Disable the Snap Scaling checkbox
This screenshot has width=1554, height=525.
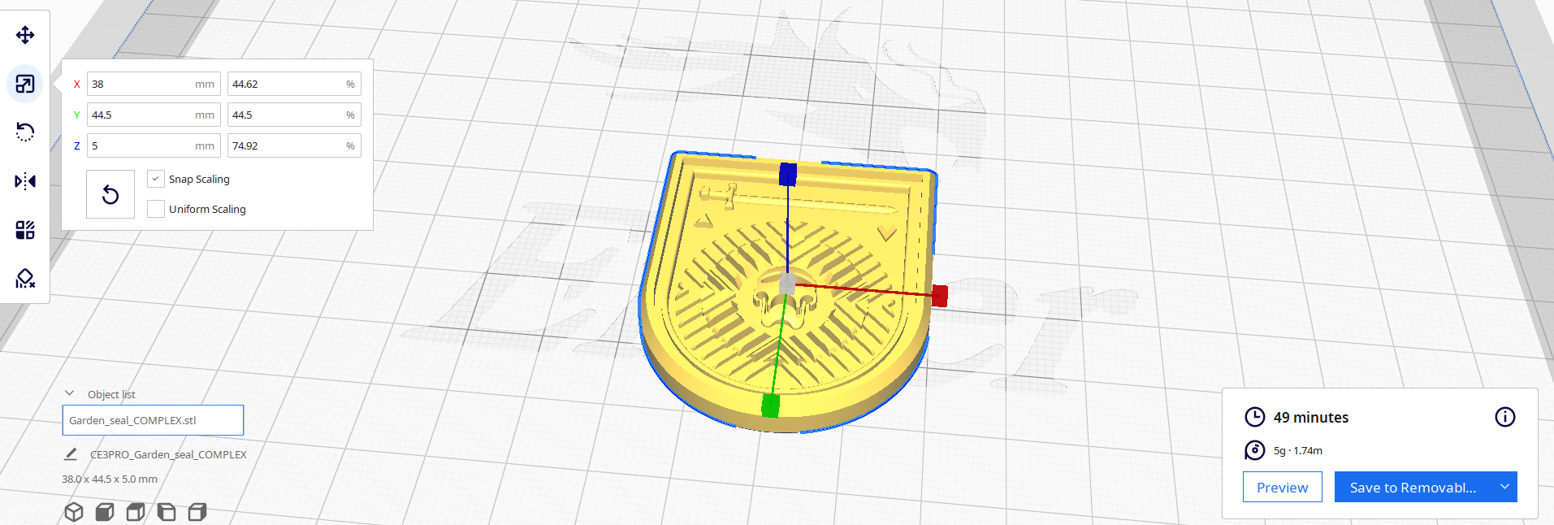[156, 179]
